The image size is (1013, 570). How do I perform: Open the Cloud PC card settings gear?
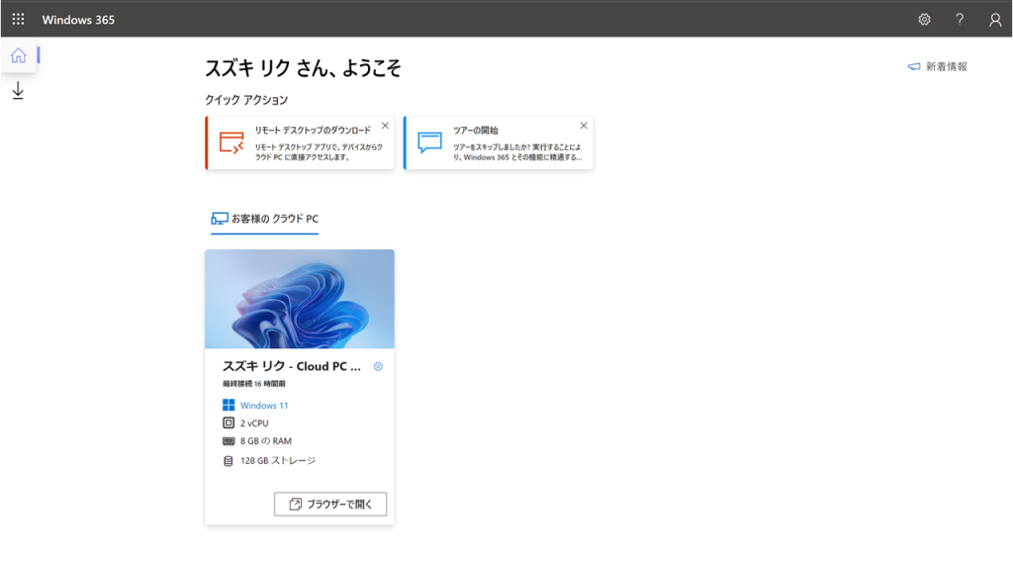(378, 366)
